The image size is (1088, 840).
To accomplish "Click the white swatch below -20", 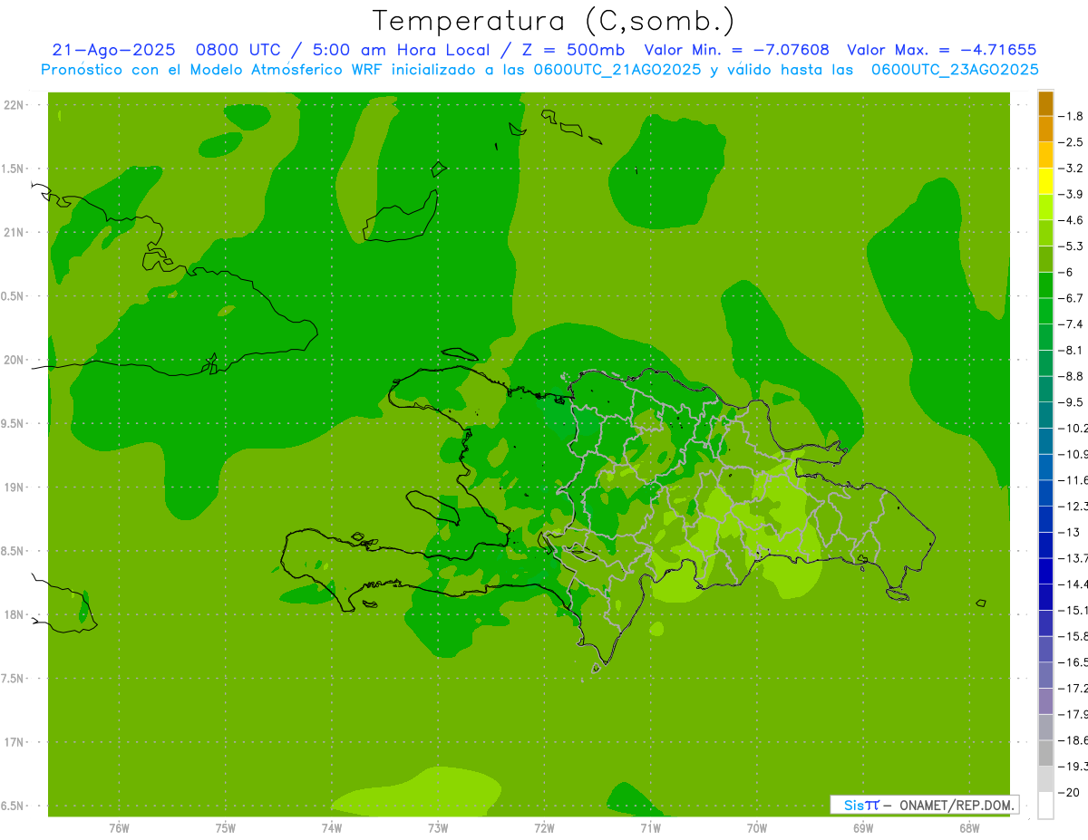I will coord(1045,806).
